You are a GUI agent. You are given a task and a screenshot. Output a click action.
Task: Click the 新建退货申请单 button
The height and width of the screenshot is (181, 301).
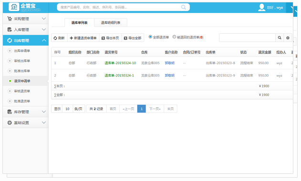point(83,38)
